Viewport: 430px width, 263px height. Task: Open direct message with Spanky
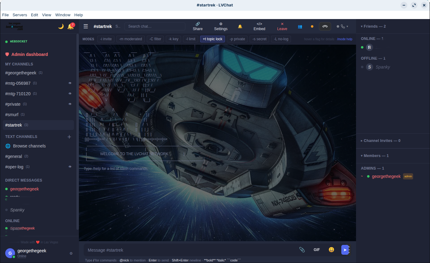click(17, 210)
